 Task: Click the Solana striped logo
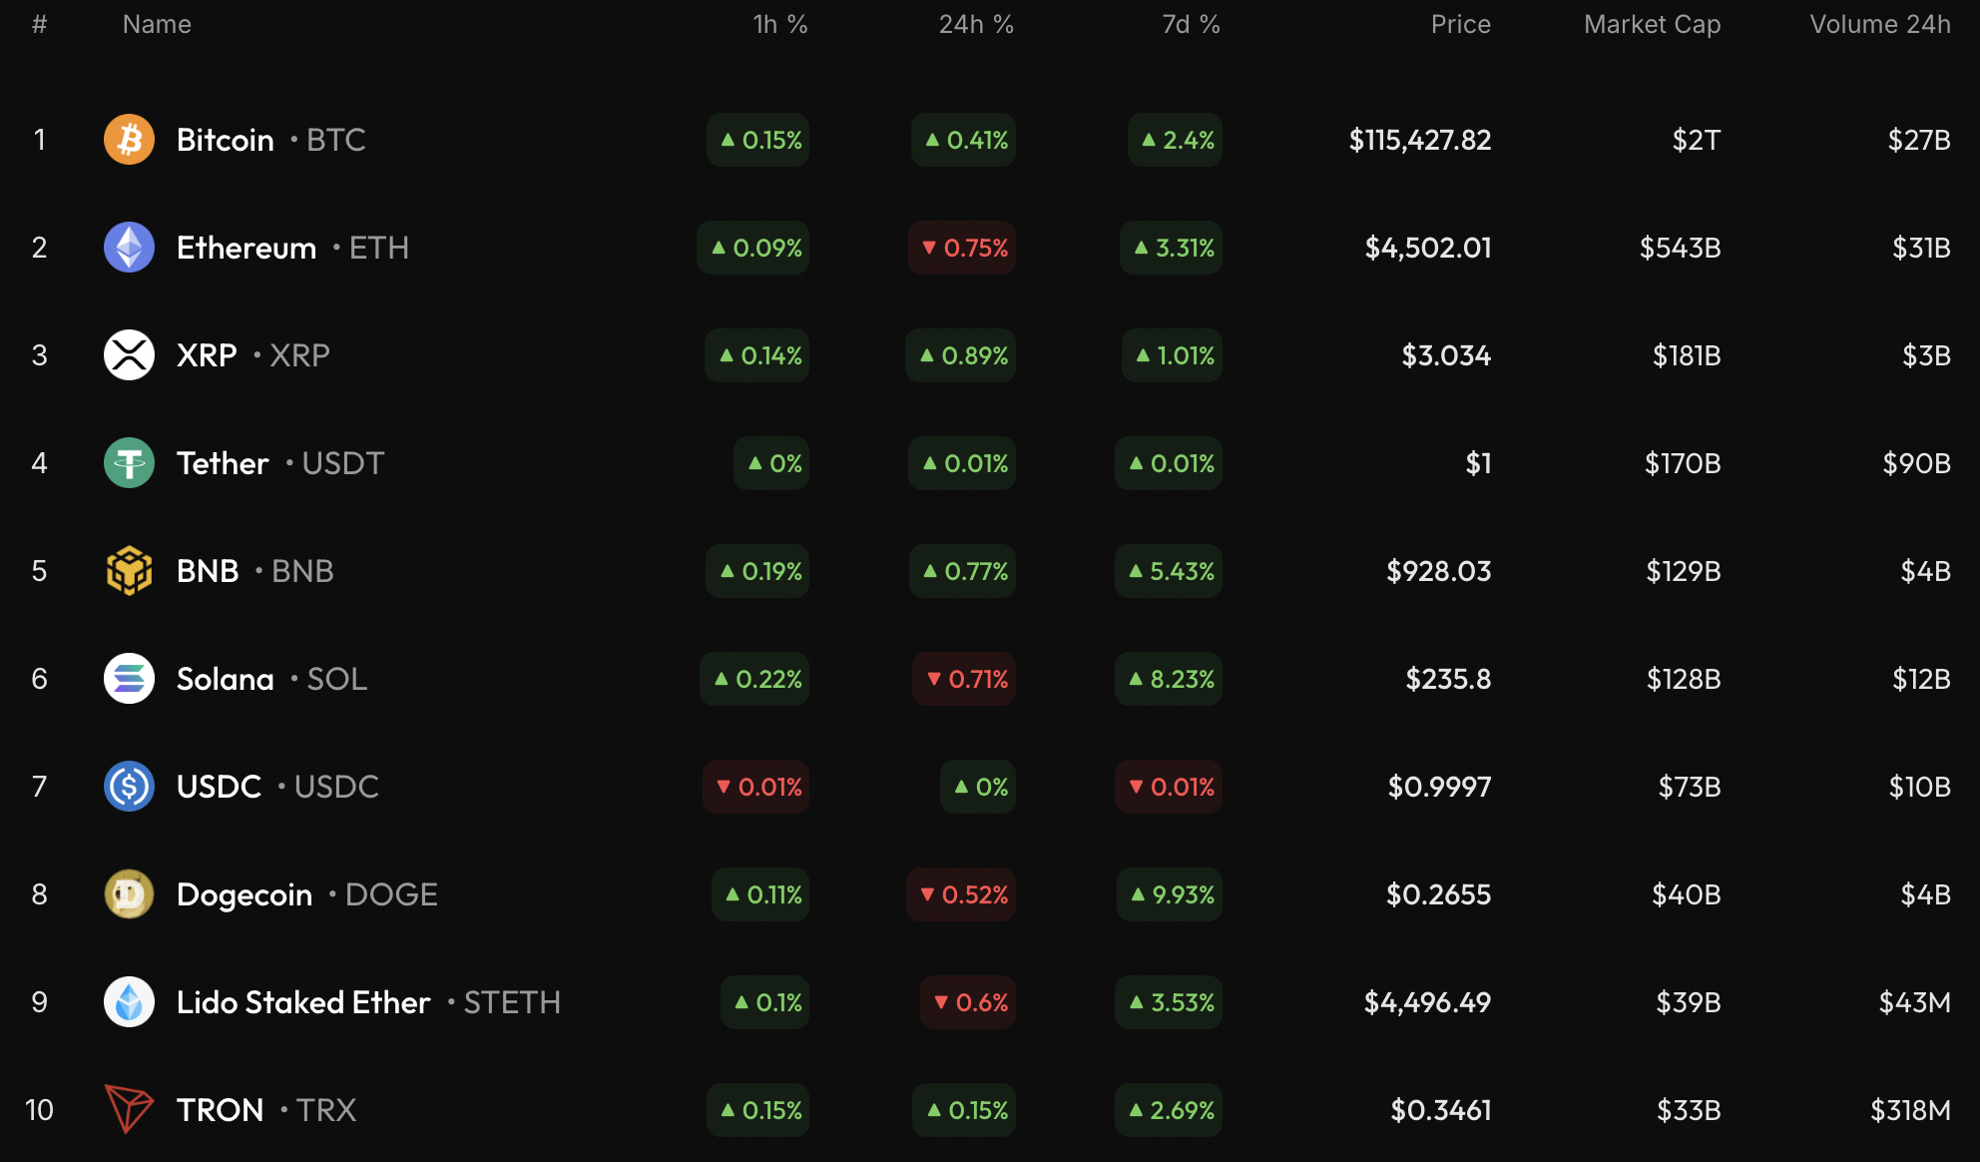tap(129, 679)
